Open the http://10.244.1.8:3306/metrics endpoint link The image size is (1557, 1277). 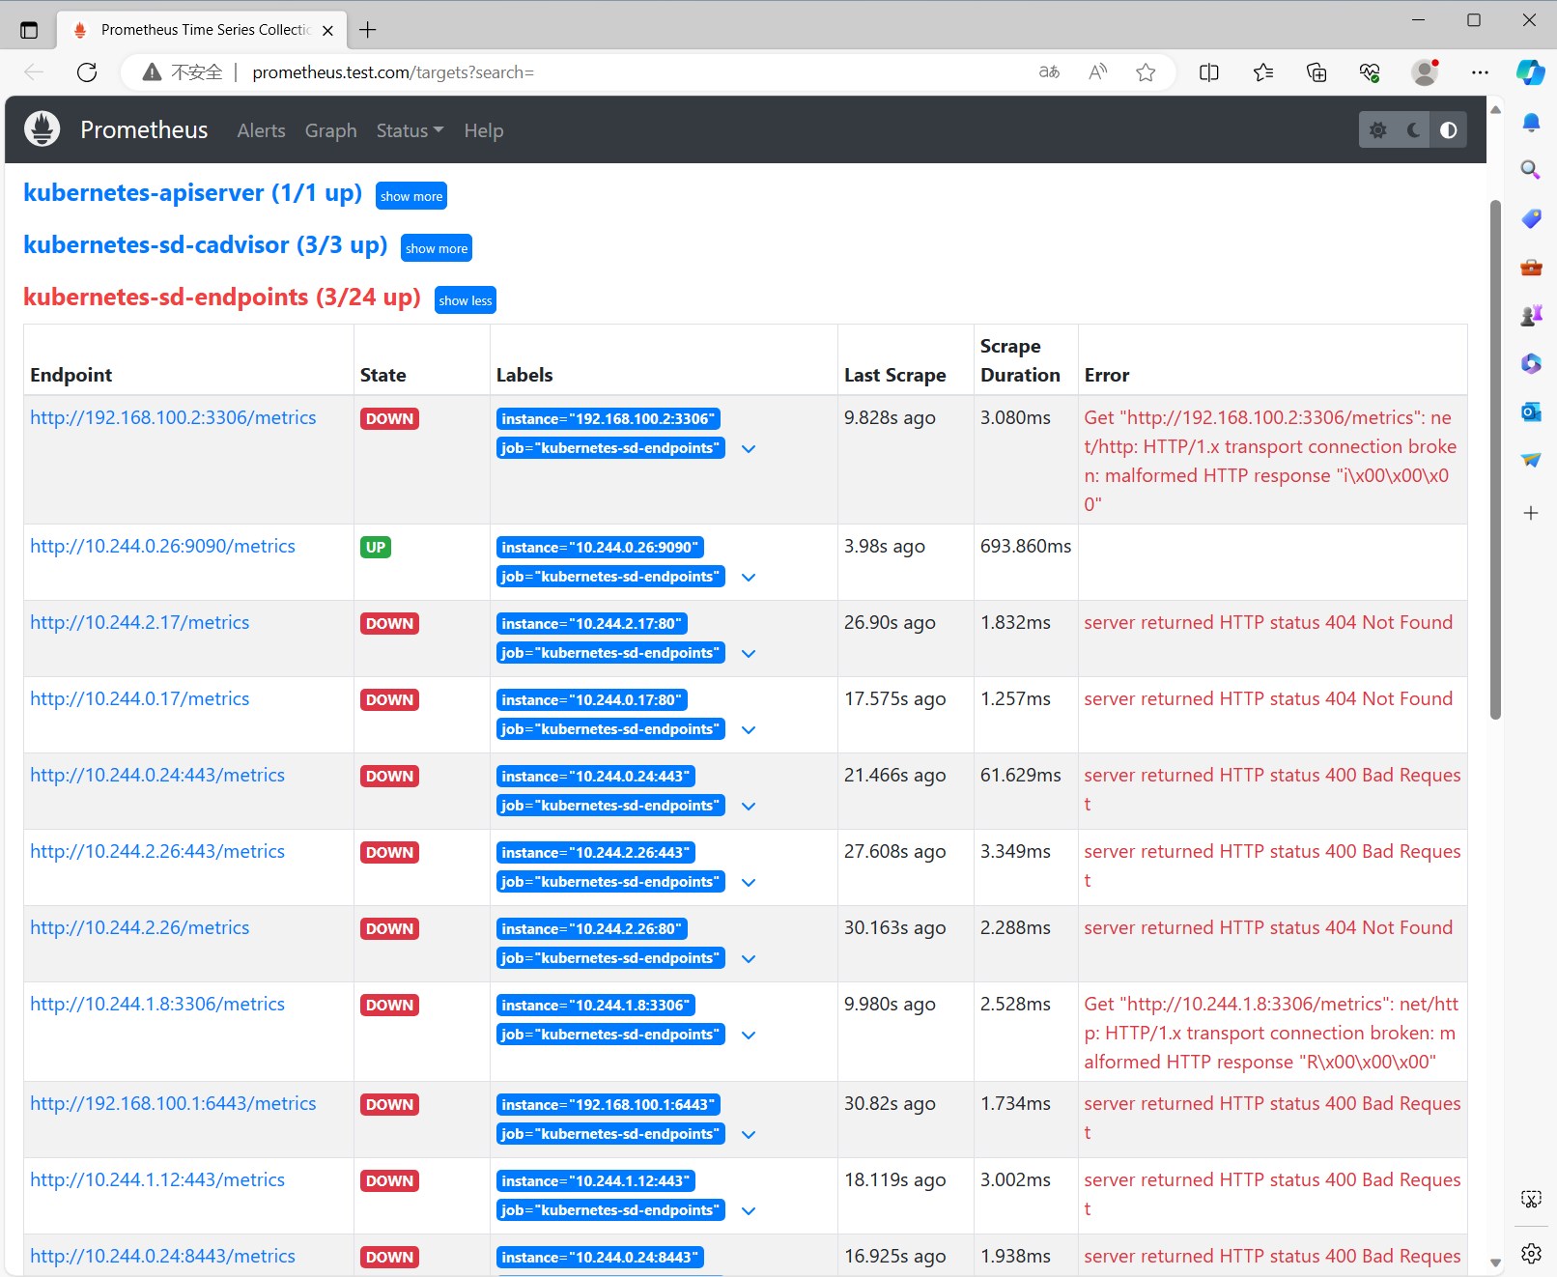click(x=157, y=1004)
